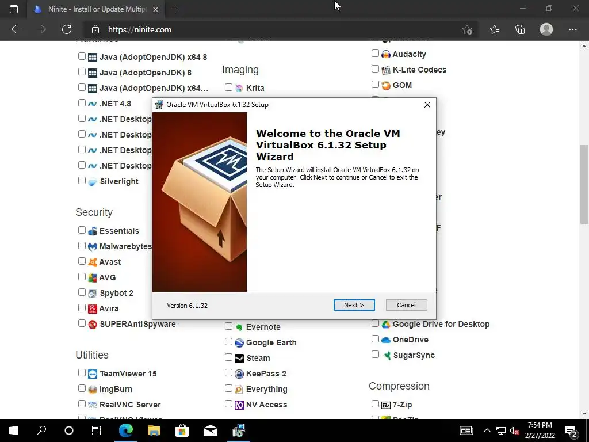This screenshot has height=442, width=589.
Task: Tick the Java (AdoptOpenJDK) x64 8 checkbox
Action: point(82,56)
